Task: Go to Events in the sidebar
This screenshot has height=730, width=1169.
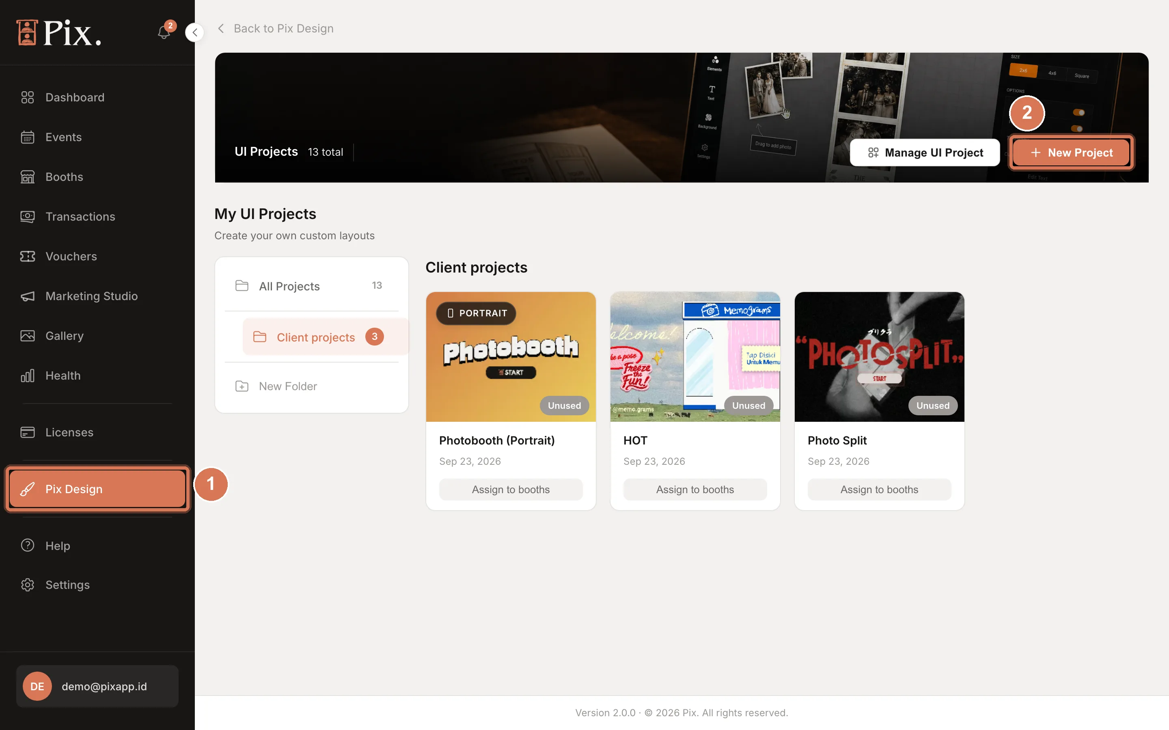Action: click(97, 137)
